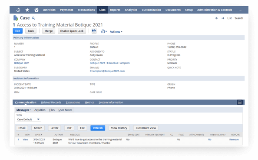
Task: Go to the Home icon
Action: click(x=36, y=10)
